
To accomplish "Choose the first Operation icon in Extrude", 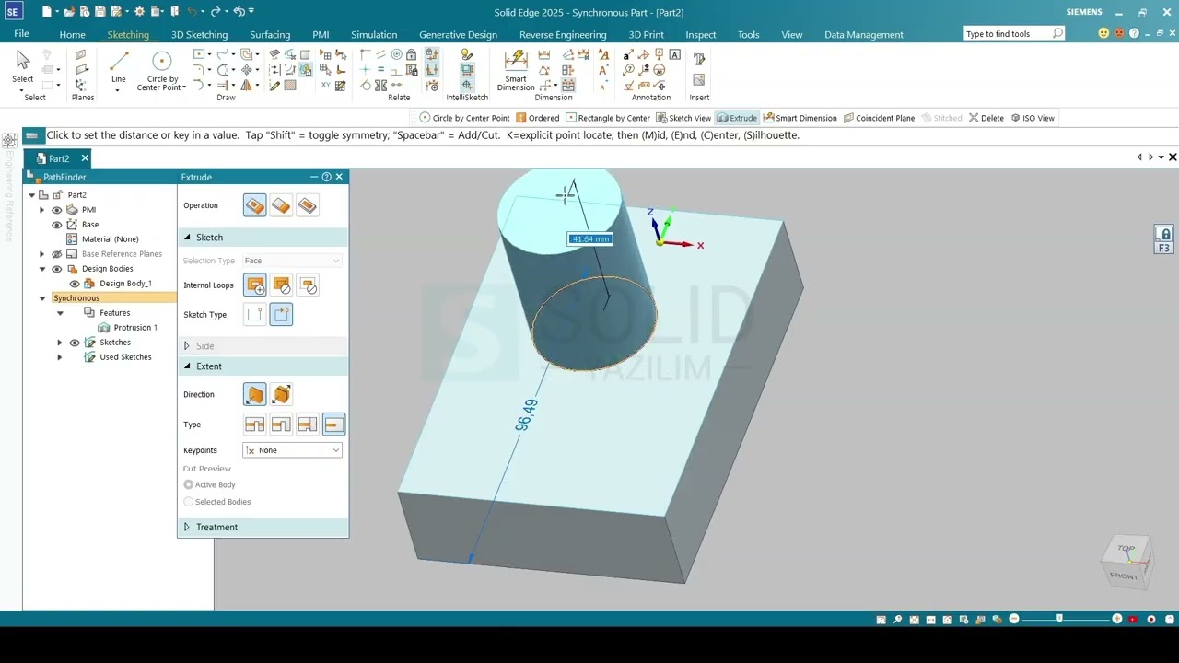I will [x=255, y=206].
